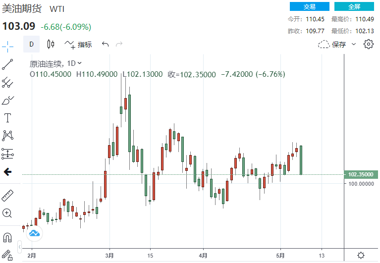The height and width of the screenshot is (263, 380).
Task: Open the candlestick chart style selector
Action: coord(51,44)
